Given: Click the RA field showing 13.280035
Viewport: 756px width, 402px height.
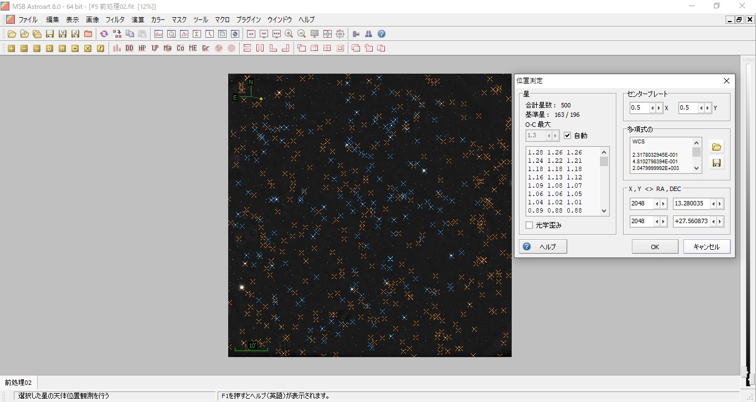Looking at the screenshot, I should pyautogui.click(x=691, y=204).
